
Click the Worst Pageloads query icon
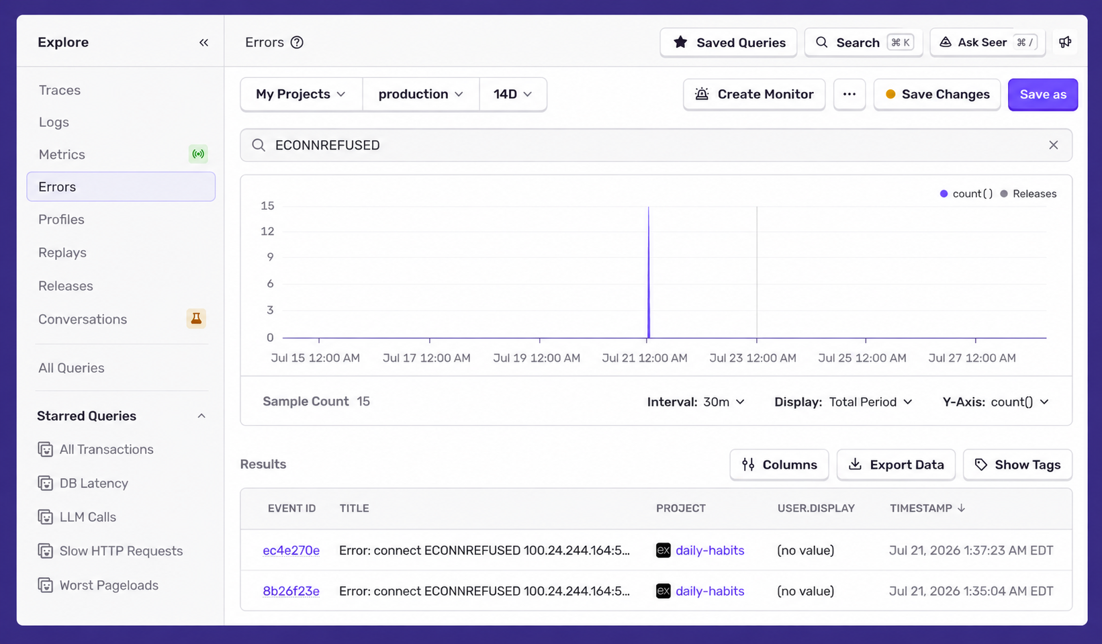click(46, 586)
